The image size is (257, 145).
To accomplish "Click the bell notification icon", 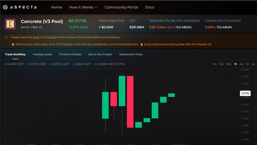I will pos(6,37).
